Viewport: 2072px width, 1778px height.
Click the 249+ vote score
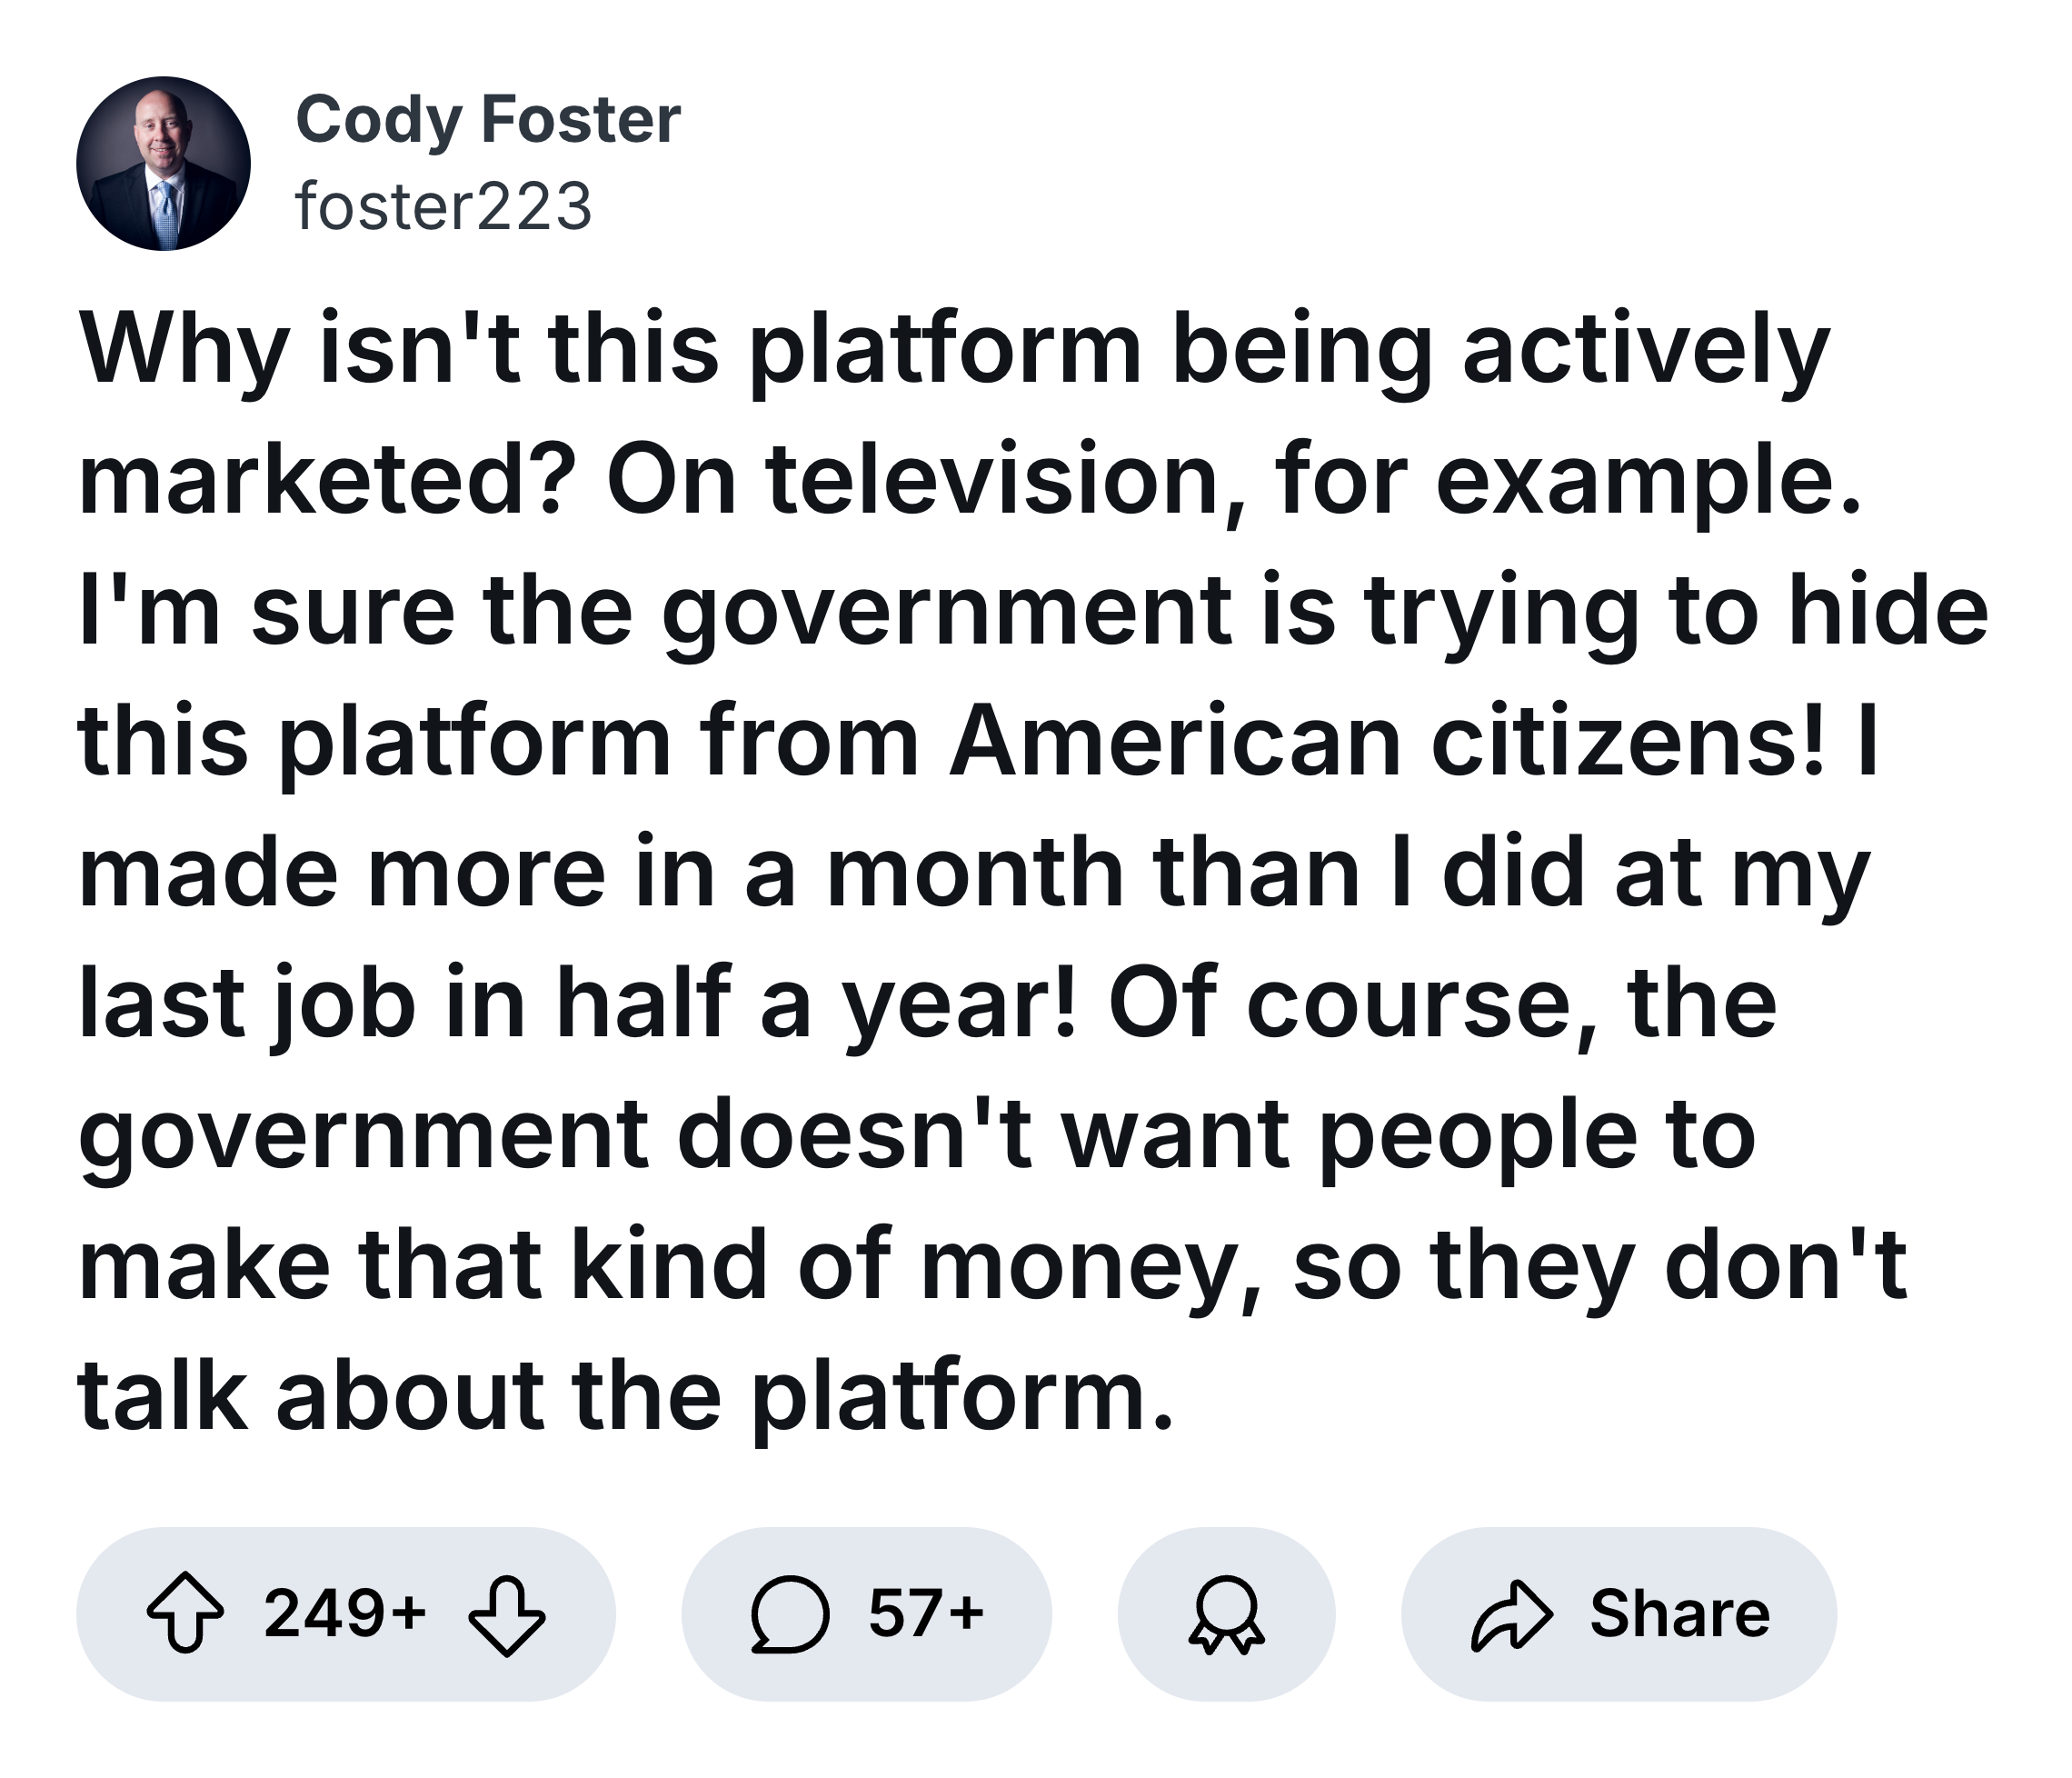[x=345, y=1613]
